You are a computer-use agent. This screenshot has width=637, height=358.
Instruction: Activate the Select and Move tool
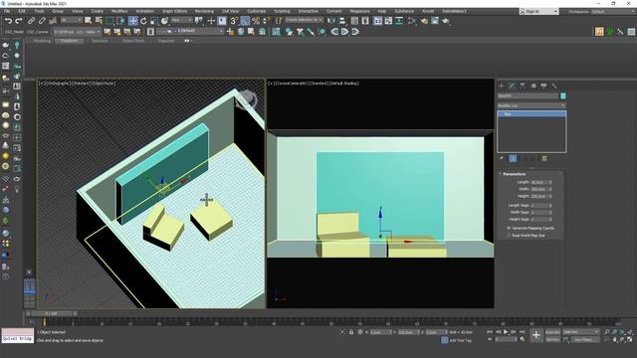pyautogui.click(x=132, y=20)
